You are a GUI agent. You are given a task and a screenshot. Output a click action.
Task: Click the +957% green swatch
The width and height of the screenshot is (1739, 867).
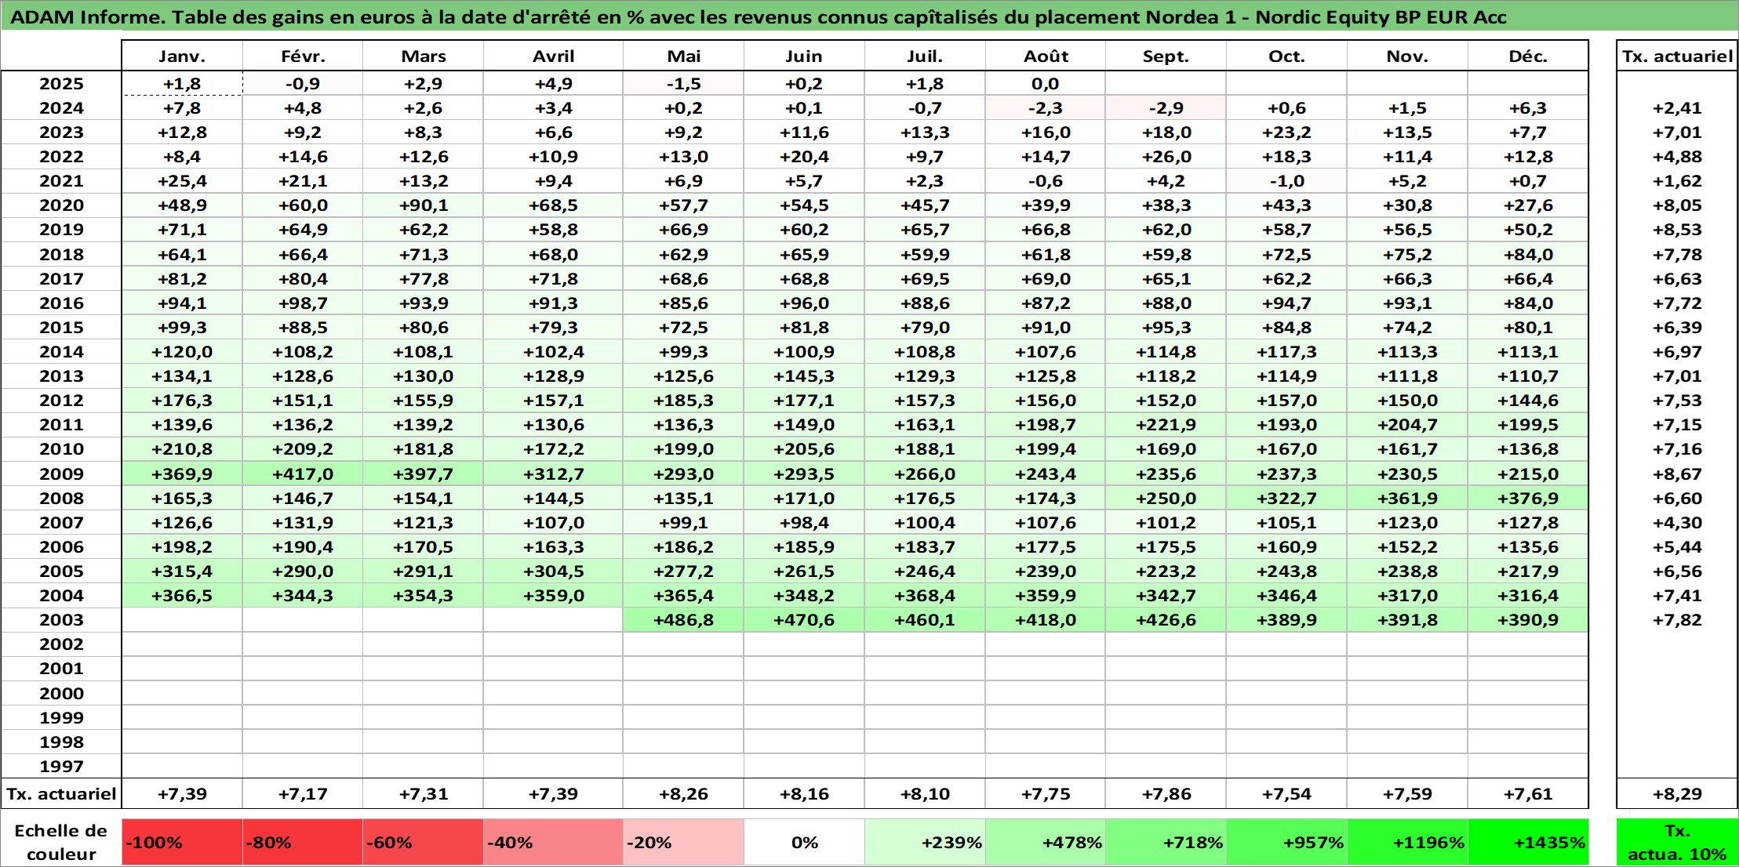click(1286, 843)
